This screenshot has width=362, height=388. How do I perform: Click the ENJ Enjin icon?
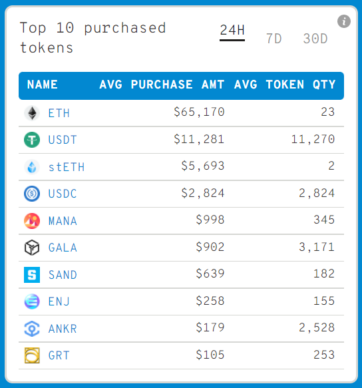32,301
